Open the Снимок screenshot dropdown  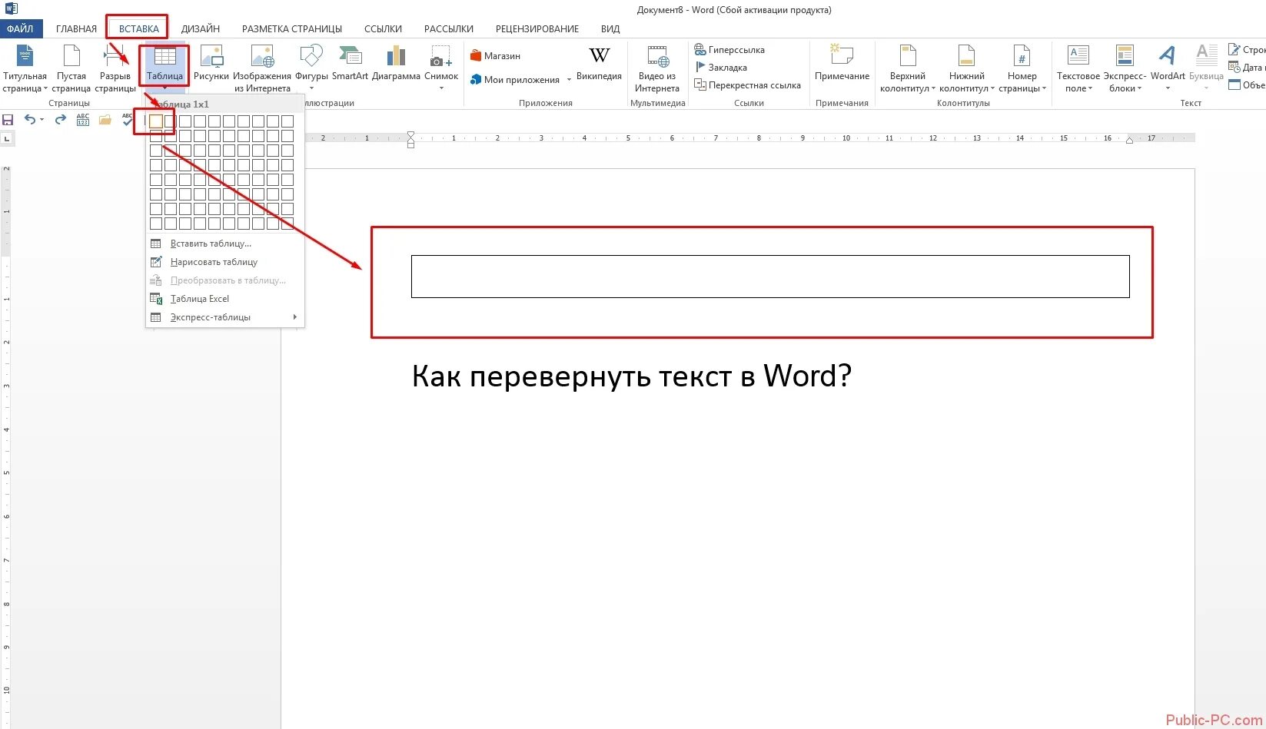click(441, 68)
